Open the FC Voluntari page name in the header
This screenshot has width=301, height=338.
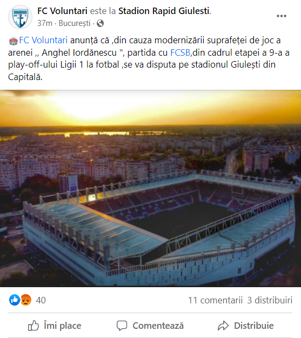click(x=62, y=11)
